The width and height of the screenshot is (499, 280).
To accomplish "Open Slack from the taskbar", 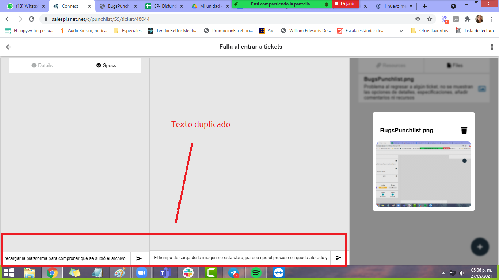I will point(188,273).
